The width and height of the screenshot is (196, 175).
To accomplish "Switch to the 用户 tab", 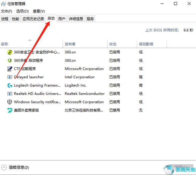I will [x=62, y=19].
